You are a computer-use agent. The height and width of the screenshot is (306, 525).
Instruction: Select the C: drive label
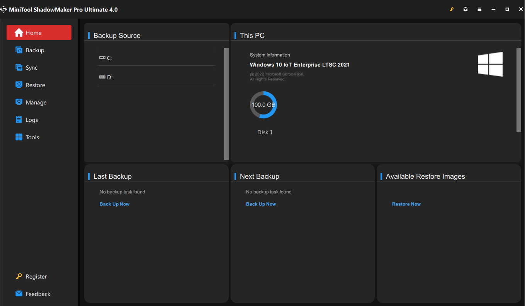(x=109, y=58)
